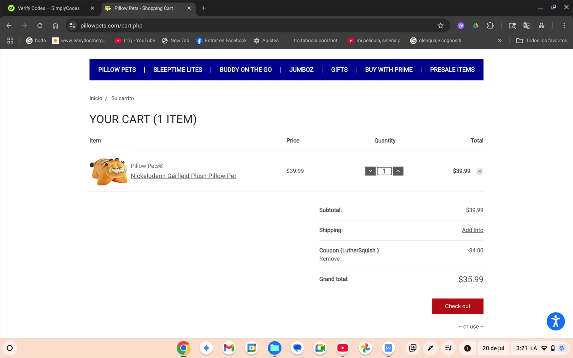Screen dimensions: 573x358
Task: Open the stylus pen tools icon
Action: (431, 348)
